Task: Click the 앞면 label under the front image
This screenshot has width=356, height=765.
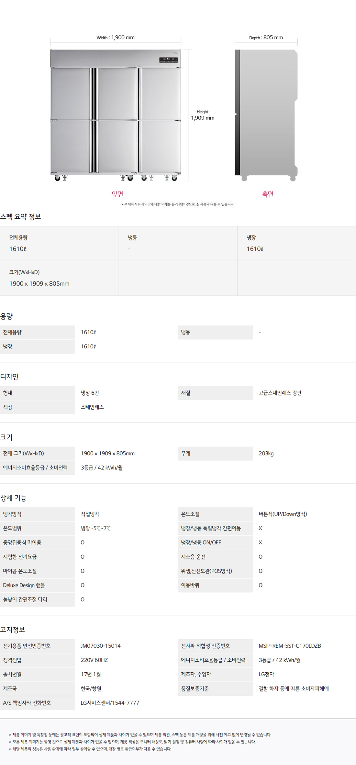Action: point(117,194)
